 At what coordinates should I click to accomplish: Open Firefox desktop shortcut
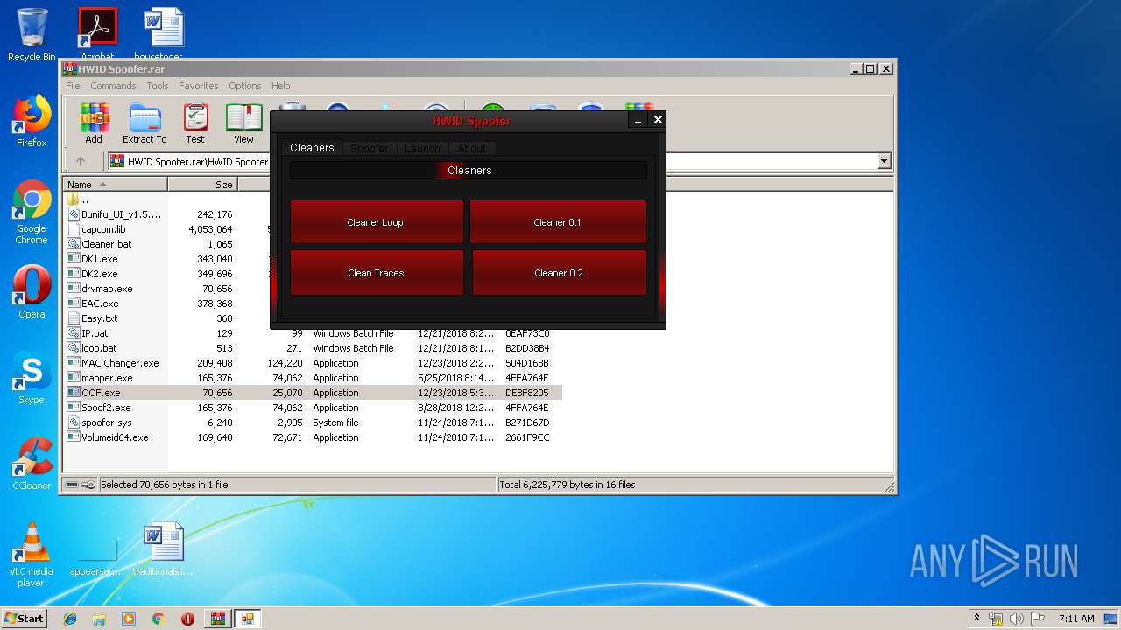pyautogui.click(x=32, y=121)
